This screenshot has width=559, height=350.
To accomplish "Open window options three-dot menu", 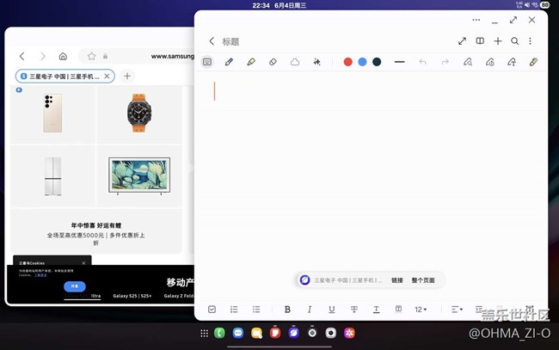I will click(x=476, y=20).
